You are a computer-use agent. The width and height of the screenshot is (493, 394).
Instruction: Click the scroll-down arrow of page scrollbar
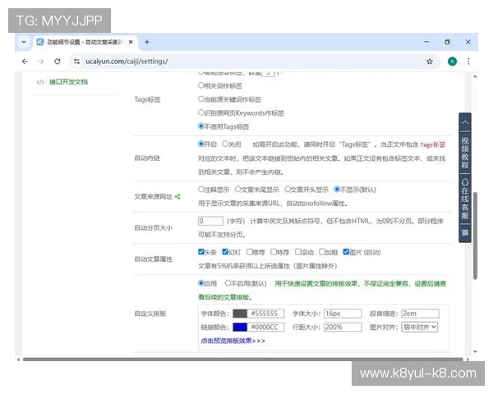pyautogui.click(x=475, y=352)
